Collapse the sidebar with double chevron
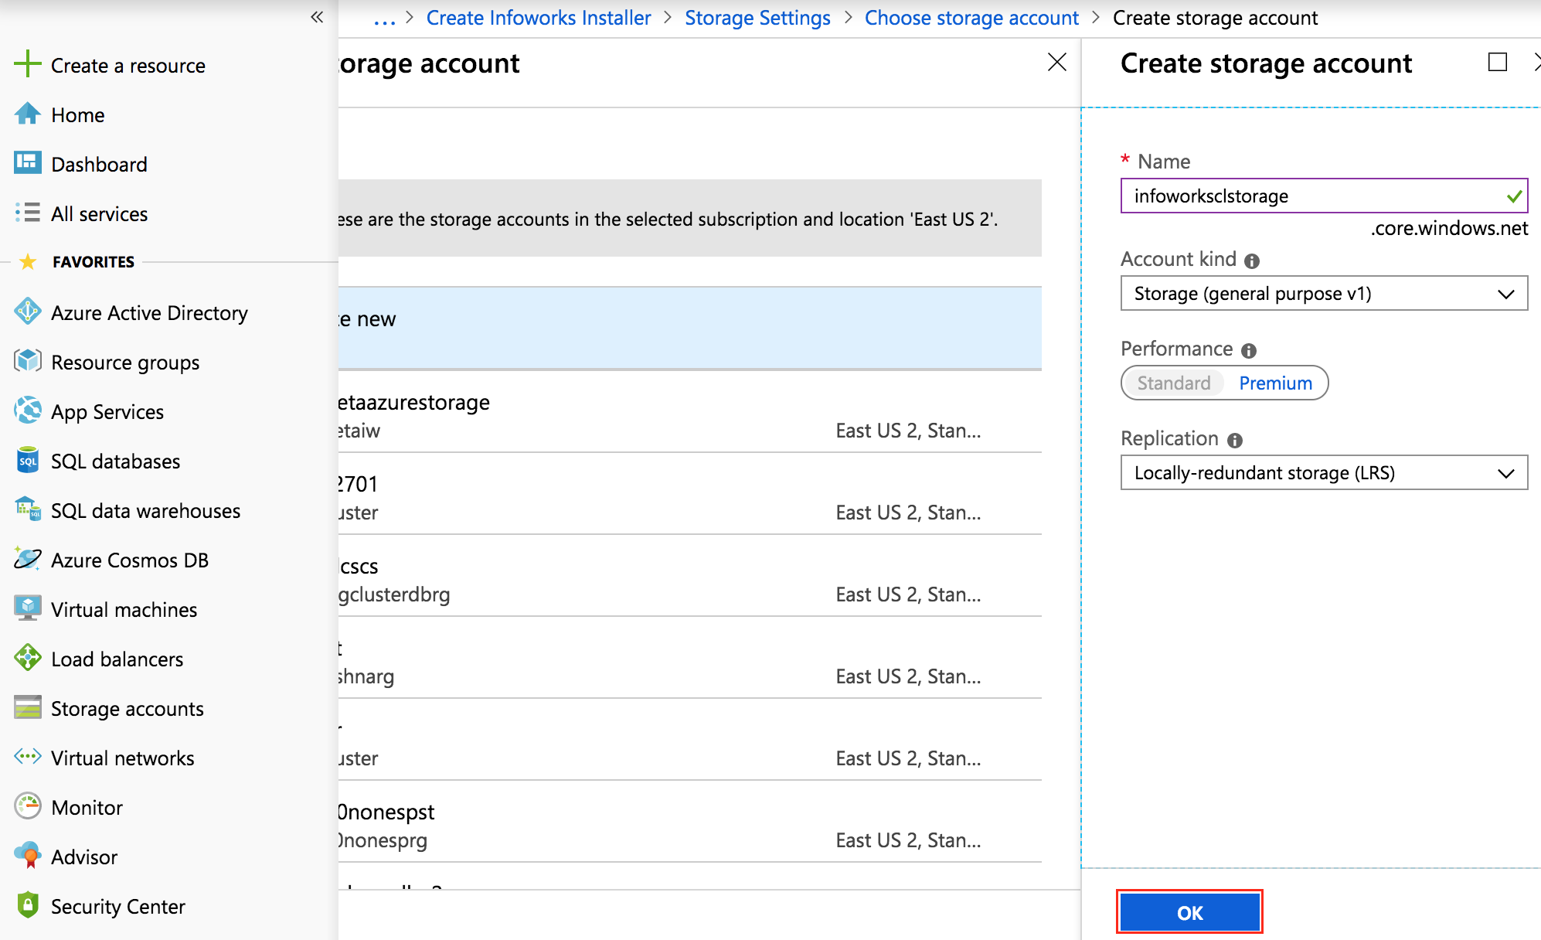 (x=317, y=17)
